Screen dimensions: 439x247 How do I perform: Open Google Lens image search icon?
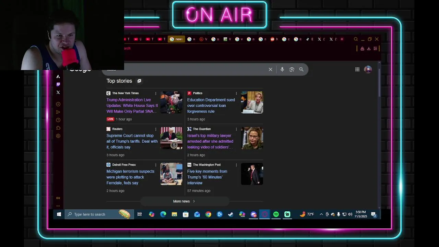(x=292, y=70)
